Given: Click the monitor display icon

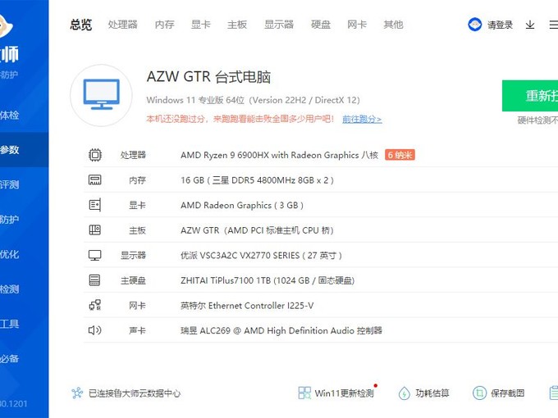Looking at the screenshot, I should [95, 255].
